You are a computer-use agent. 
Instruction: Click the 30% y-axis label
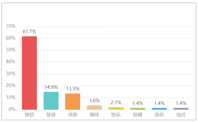pos(11,73)
